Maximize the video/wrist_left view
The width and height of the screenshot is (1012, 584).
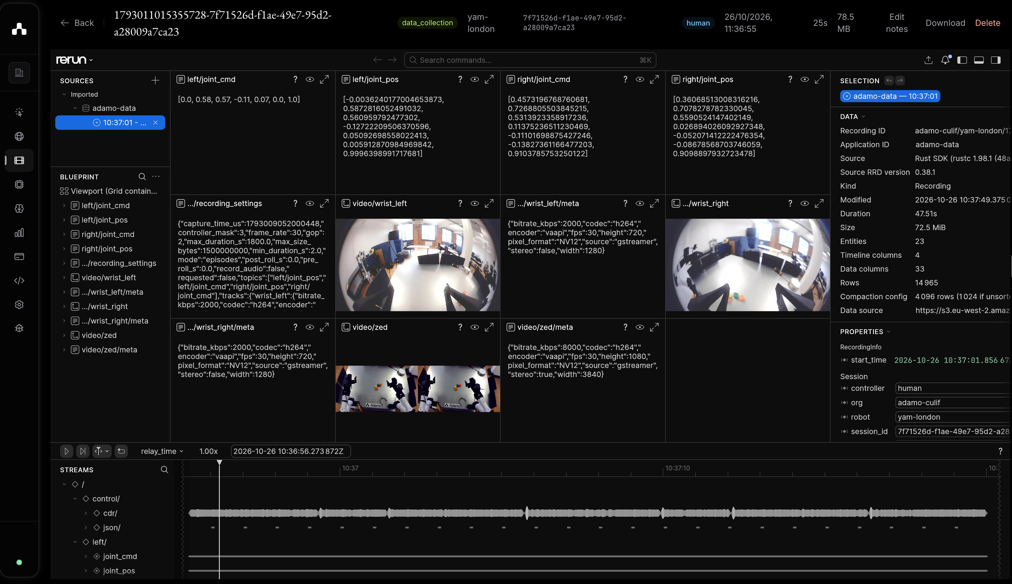click(x=489, y=203)
